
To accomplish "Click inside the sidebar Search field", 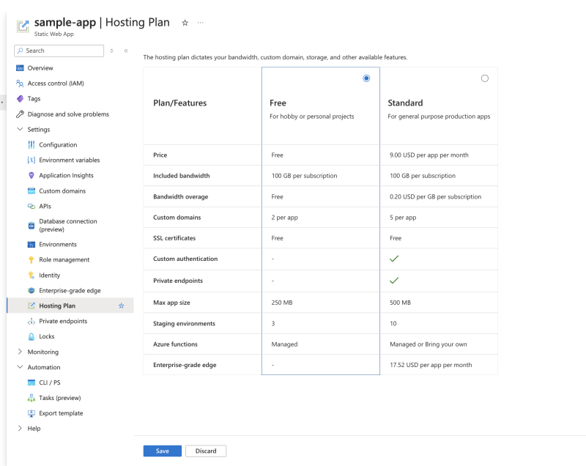I will tap(59, 51).
